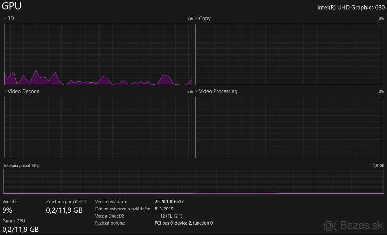
Task: Click the empty Copy engine graph
Action: tap(289, 54)
